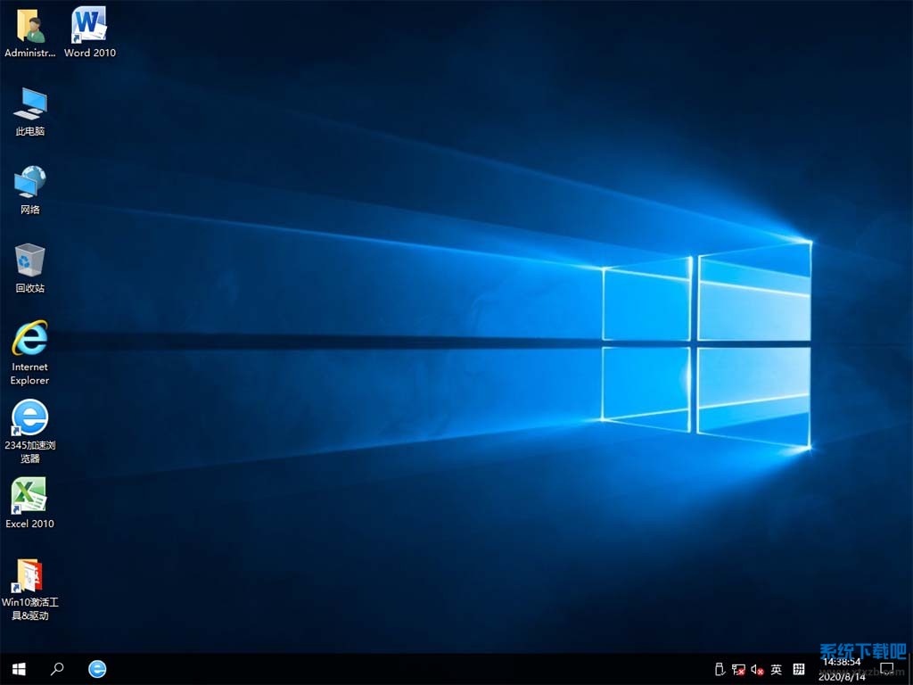Open the taskbar clock and date flyout
This screenshot has height=685, width=913.
coord(842,669)
